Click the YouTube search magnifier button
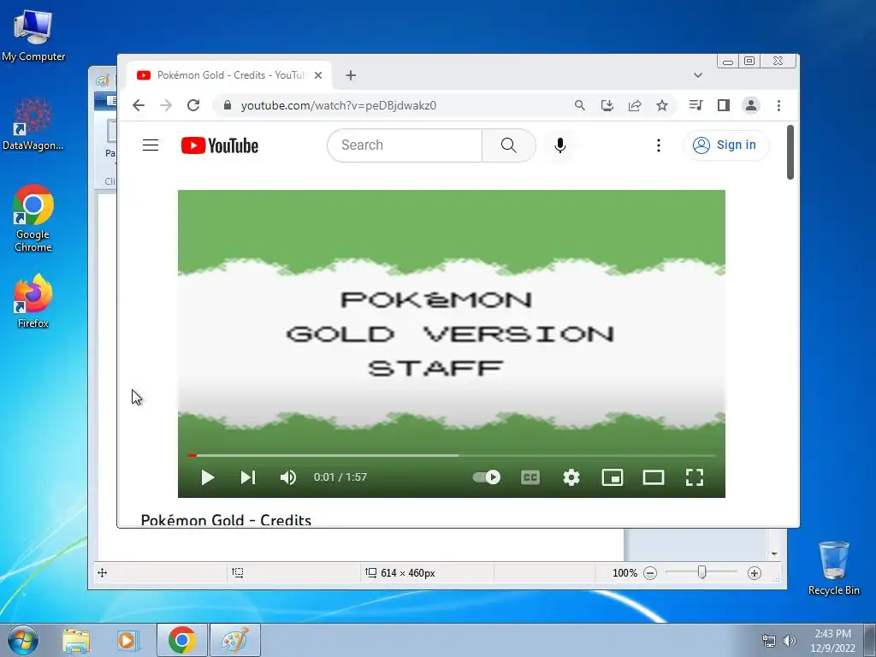The height and width of the screenshot is (657, 876). pos(508,145)
